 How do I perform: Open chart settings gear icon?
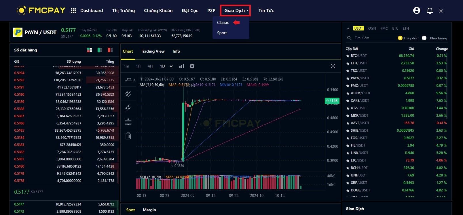pyautogui.click(x=192, y=66)
